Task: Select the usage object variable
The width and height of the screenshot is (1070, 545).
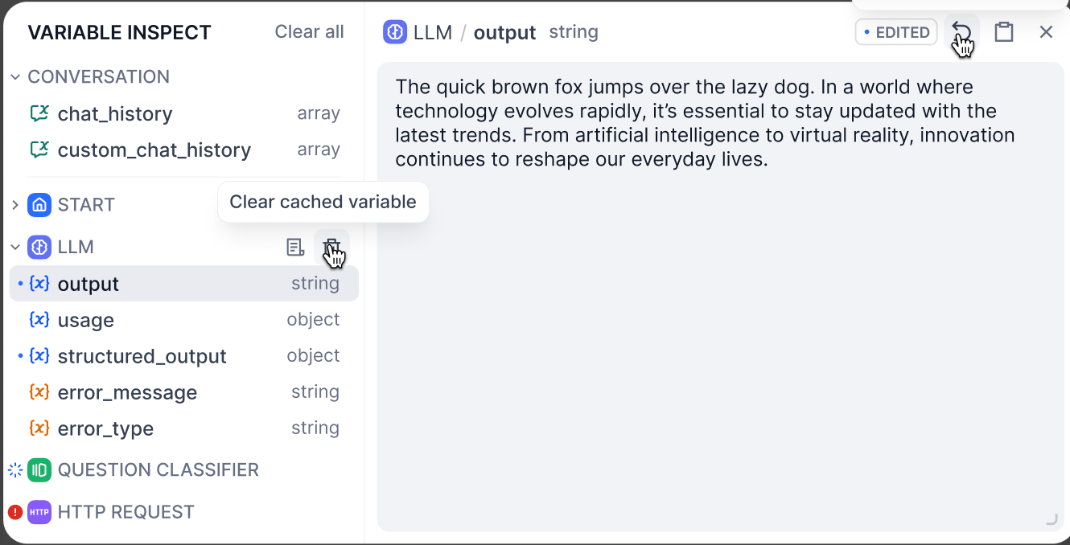Action: coord(86,320)
